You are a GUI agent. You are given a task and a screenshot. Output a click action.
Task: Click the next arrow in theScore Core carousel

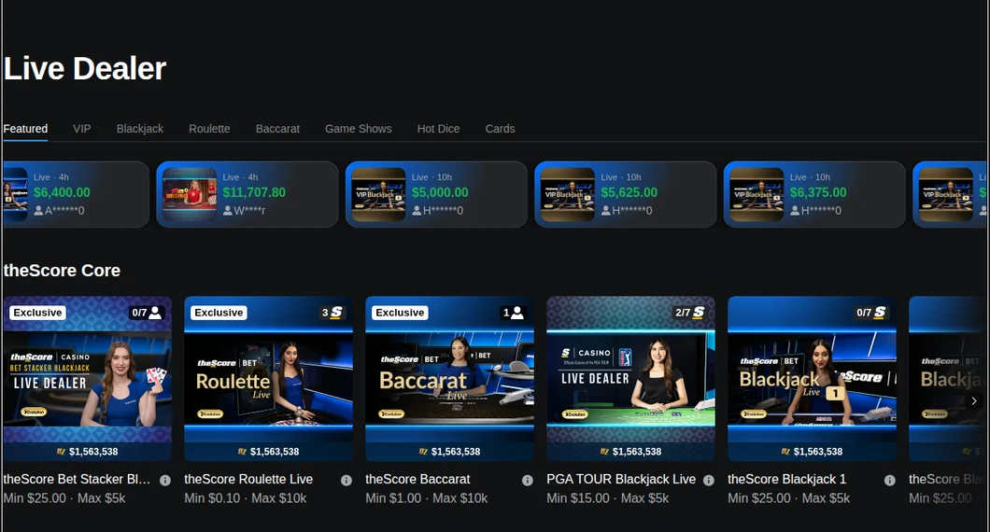(973, 400)
